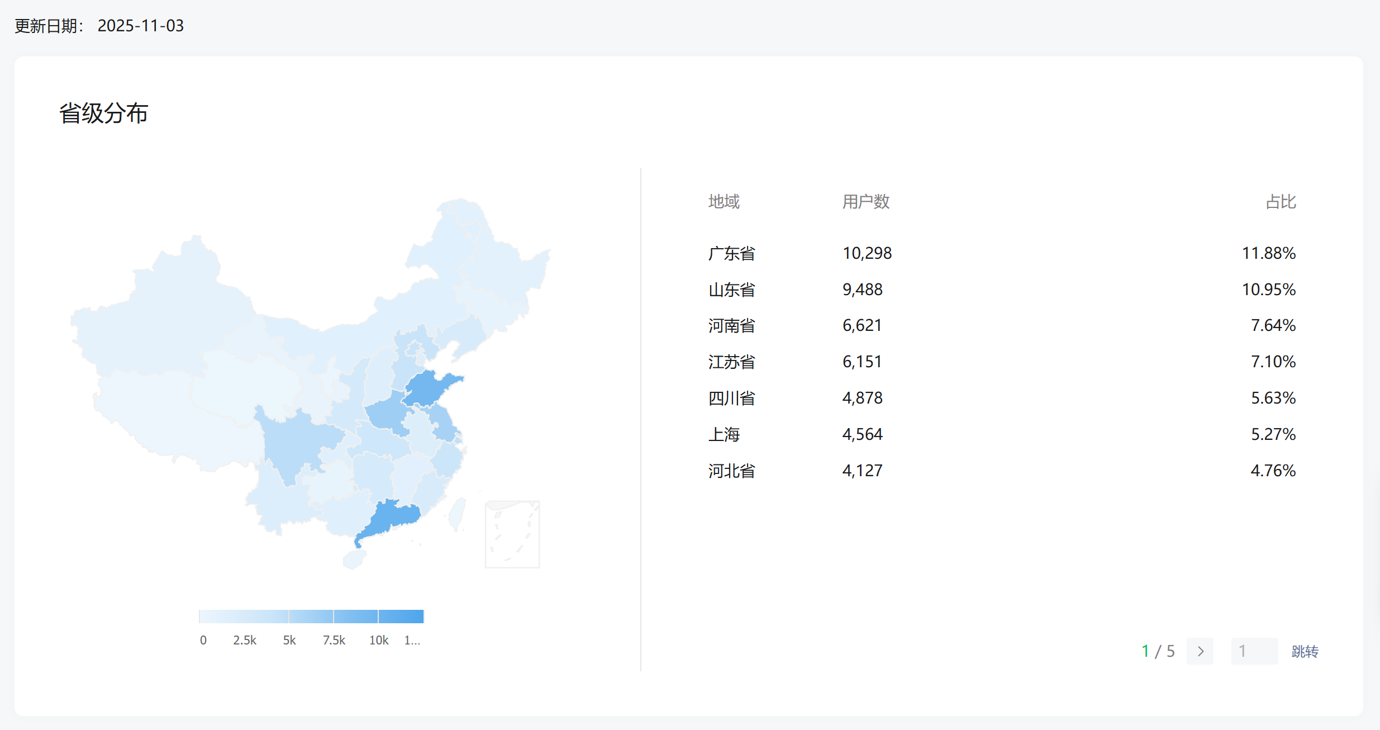Click the 占比 column header
This screenshot has height=730, width=1380.
[x=1280, y=202]
